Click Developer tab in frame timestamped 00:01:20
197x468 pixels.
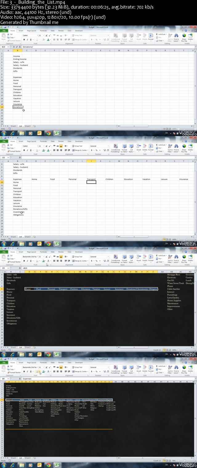click(79, 31)
